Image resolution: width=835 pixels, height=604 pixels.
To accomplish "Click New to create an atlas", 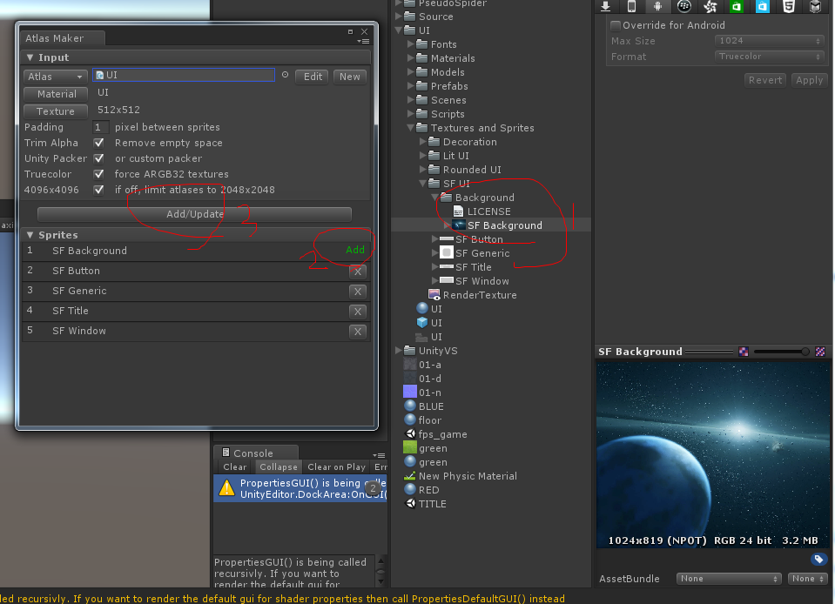I will 350,77.
